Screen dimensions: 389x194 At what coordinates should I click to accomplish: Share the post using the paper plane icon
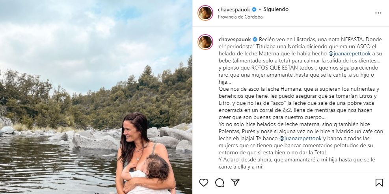tap(235, 182)
